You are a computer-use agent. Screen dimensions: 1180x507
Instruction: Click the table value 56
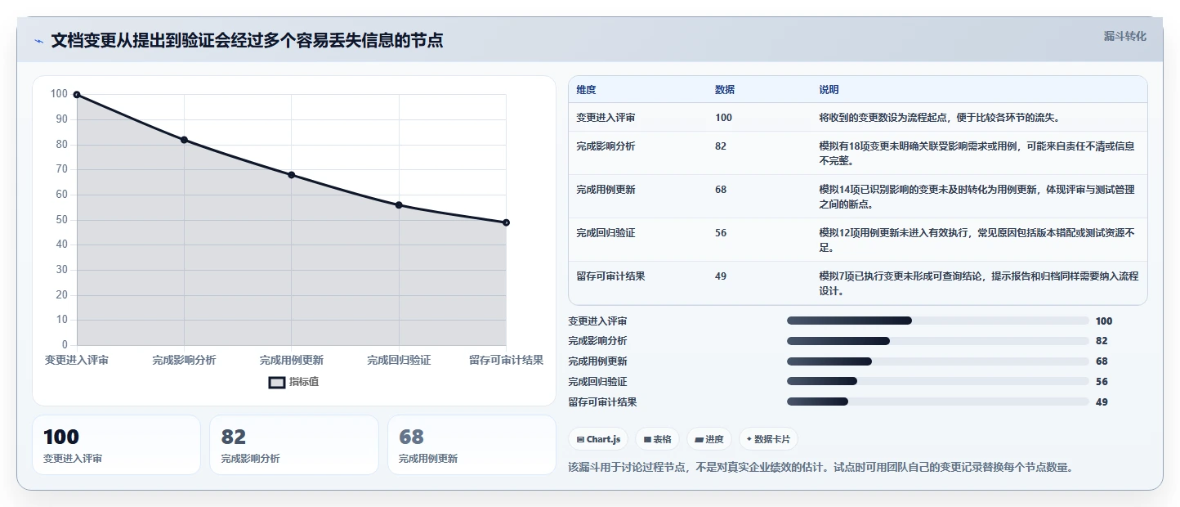(x=721, y=233)
